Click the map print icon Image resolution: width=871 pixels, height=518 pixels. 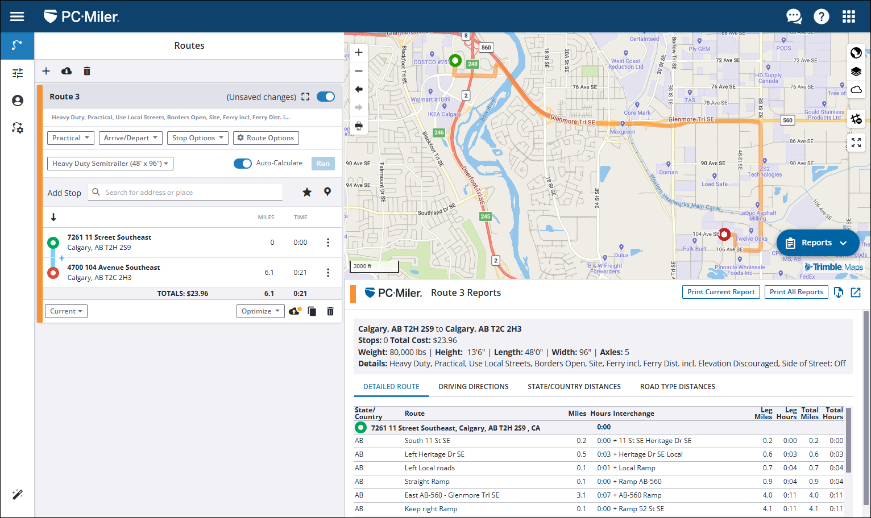tap(359, 126)
